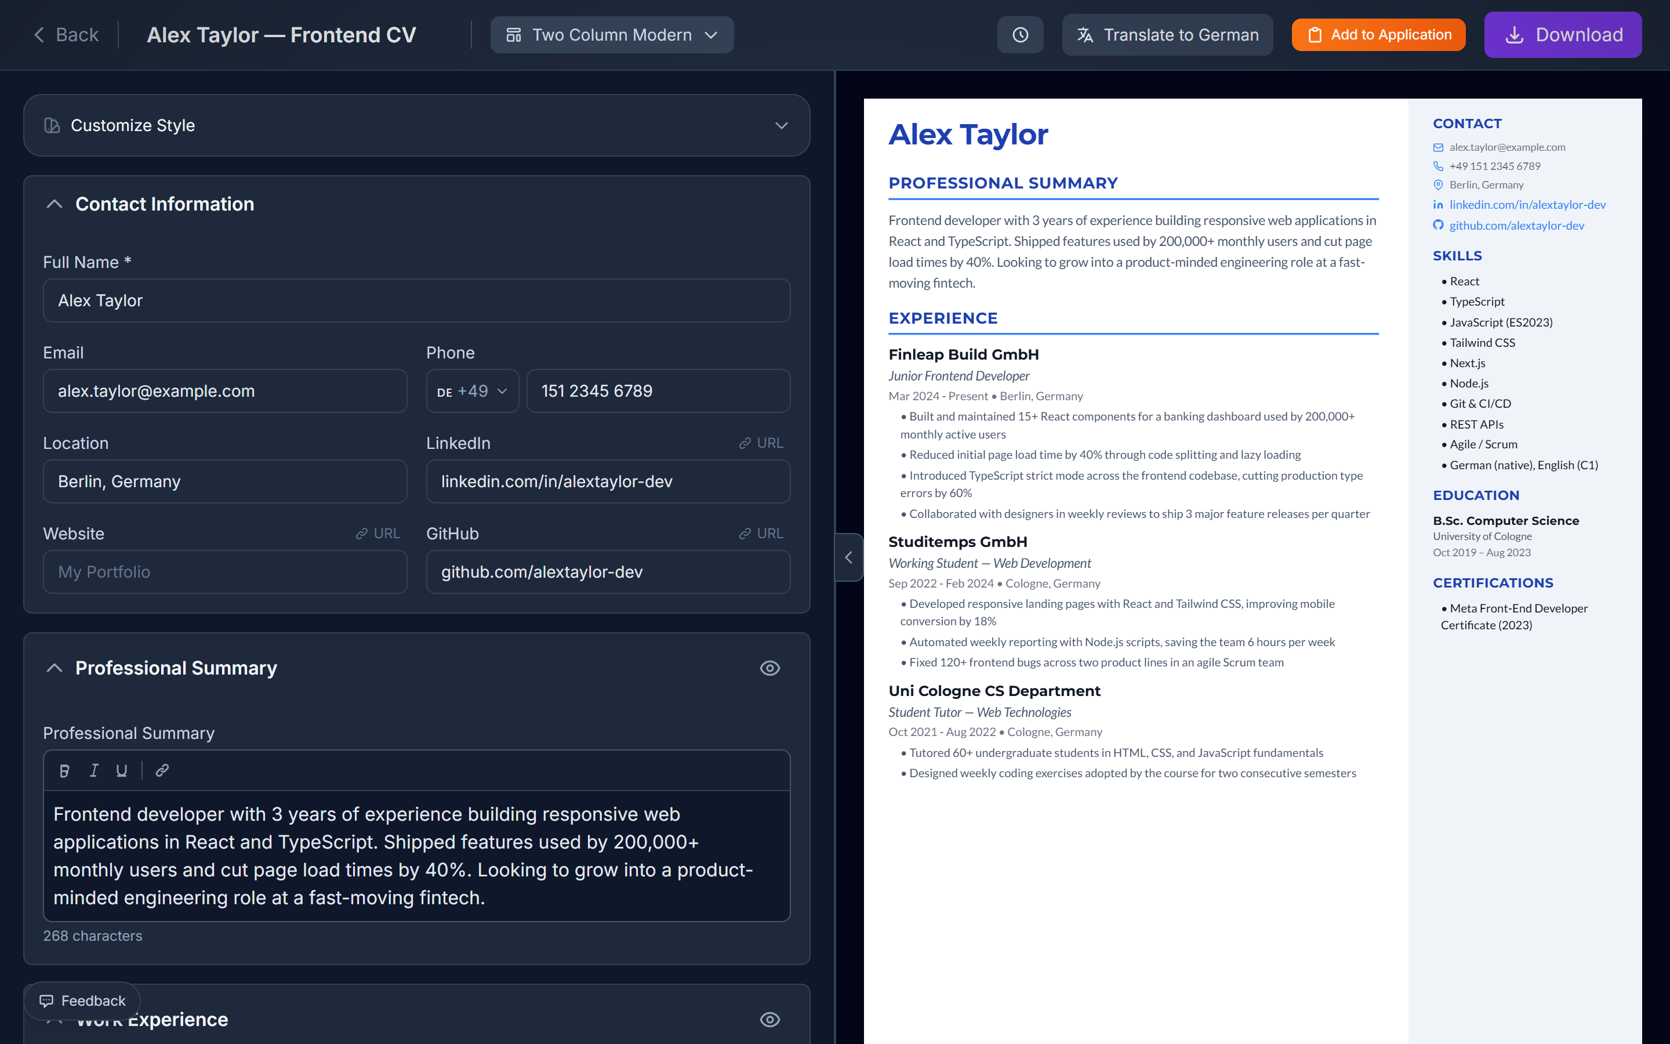1670x1044 pixels.
Task: Open the Feedback button
Action: 82,1000
